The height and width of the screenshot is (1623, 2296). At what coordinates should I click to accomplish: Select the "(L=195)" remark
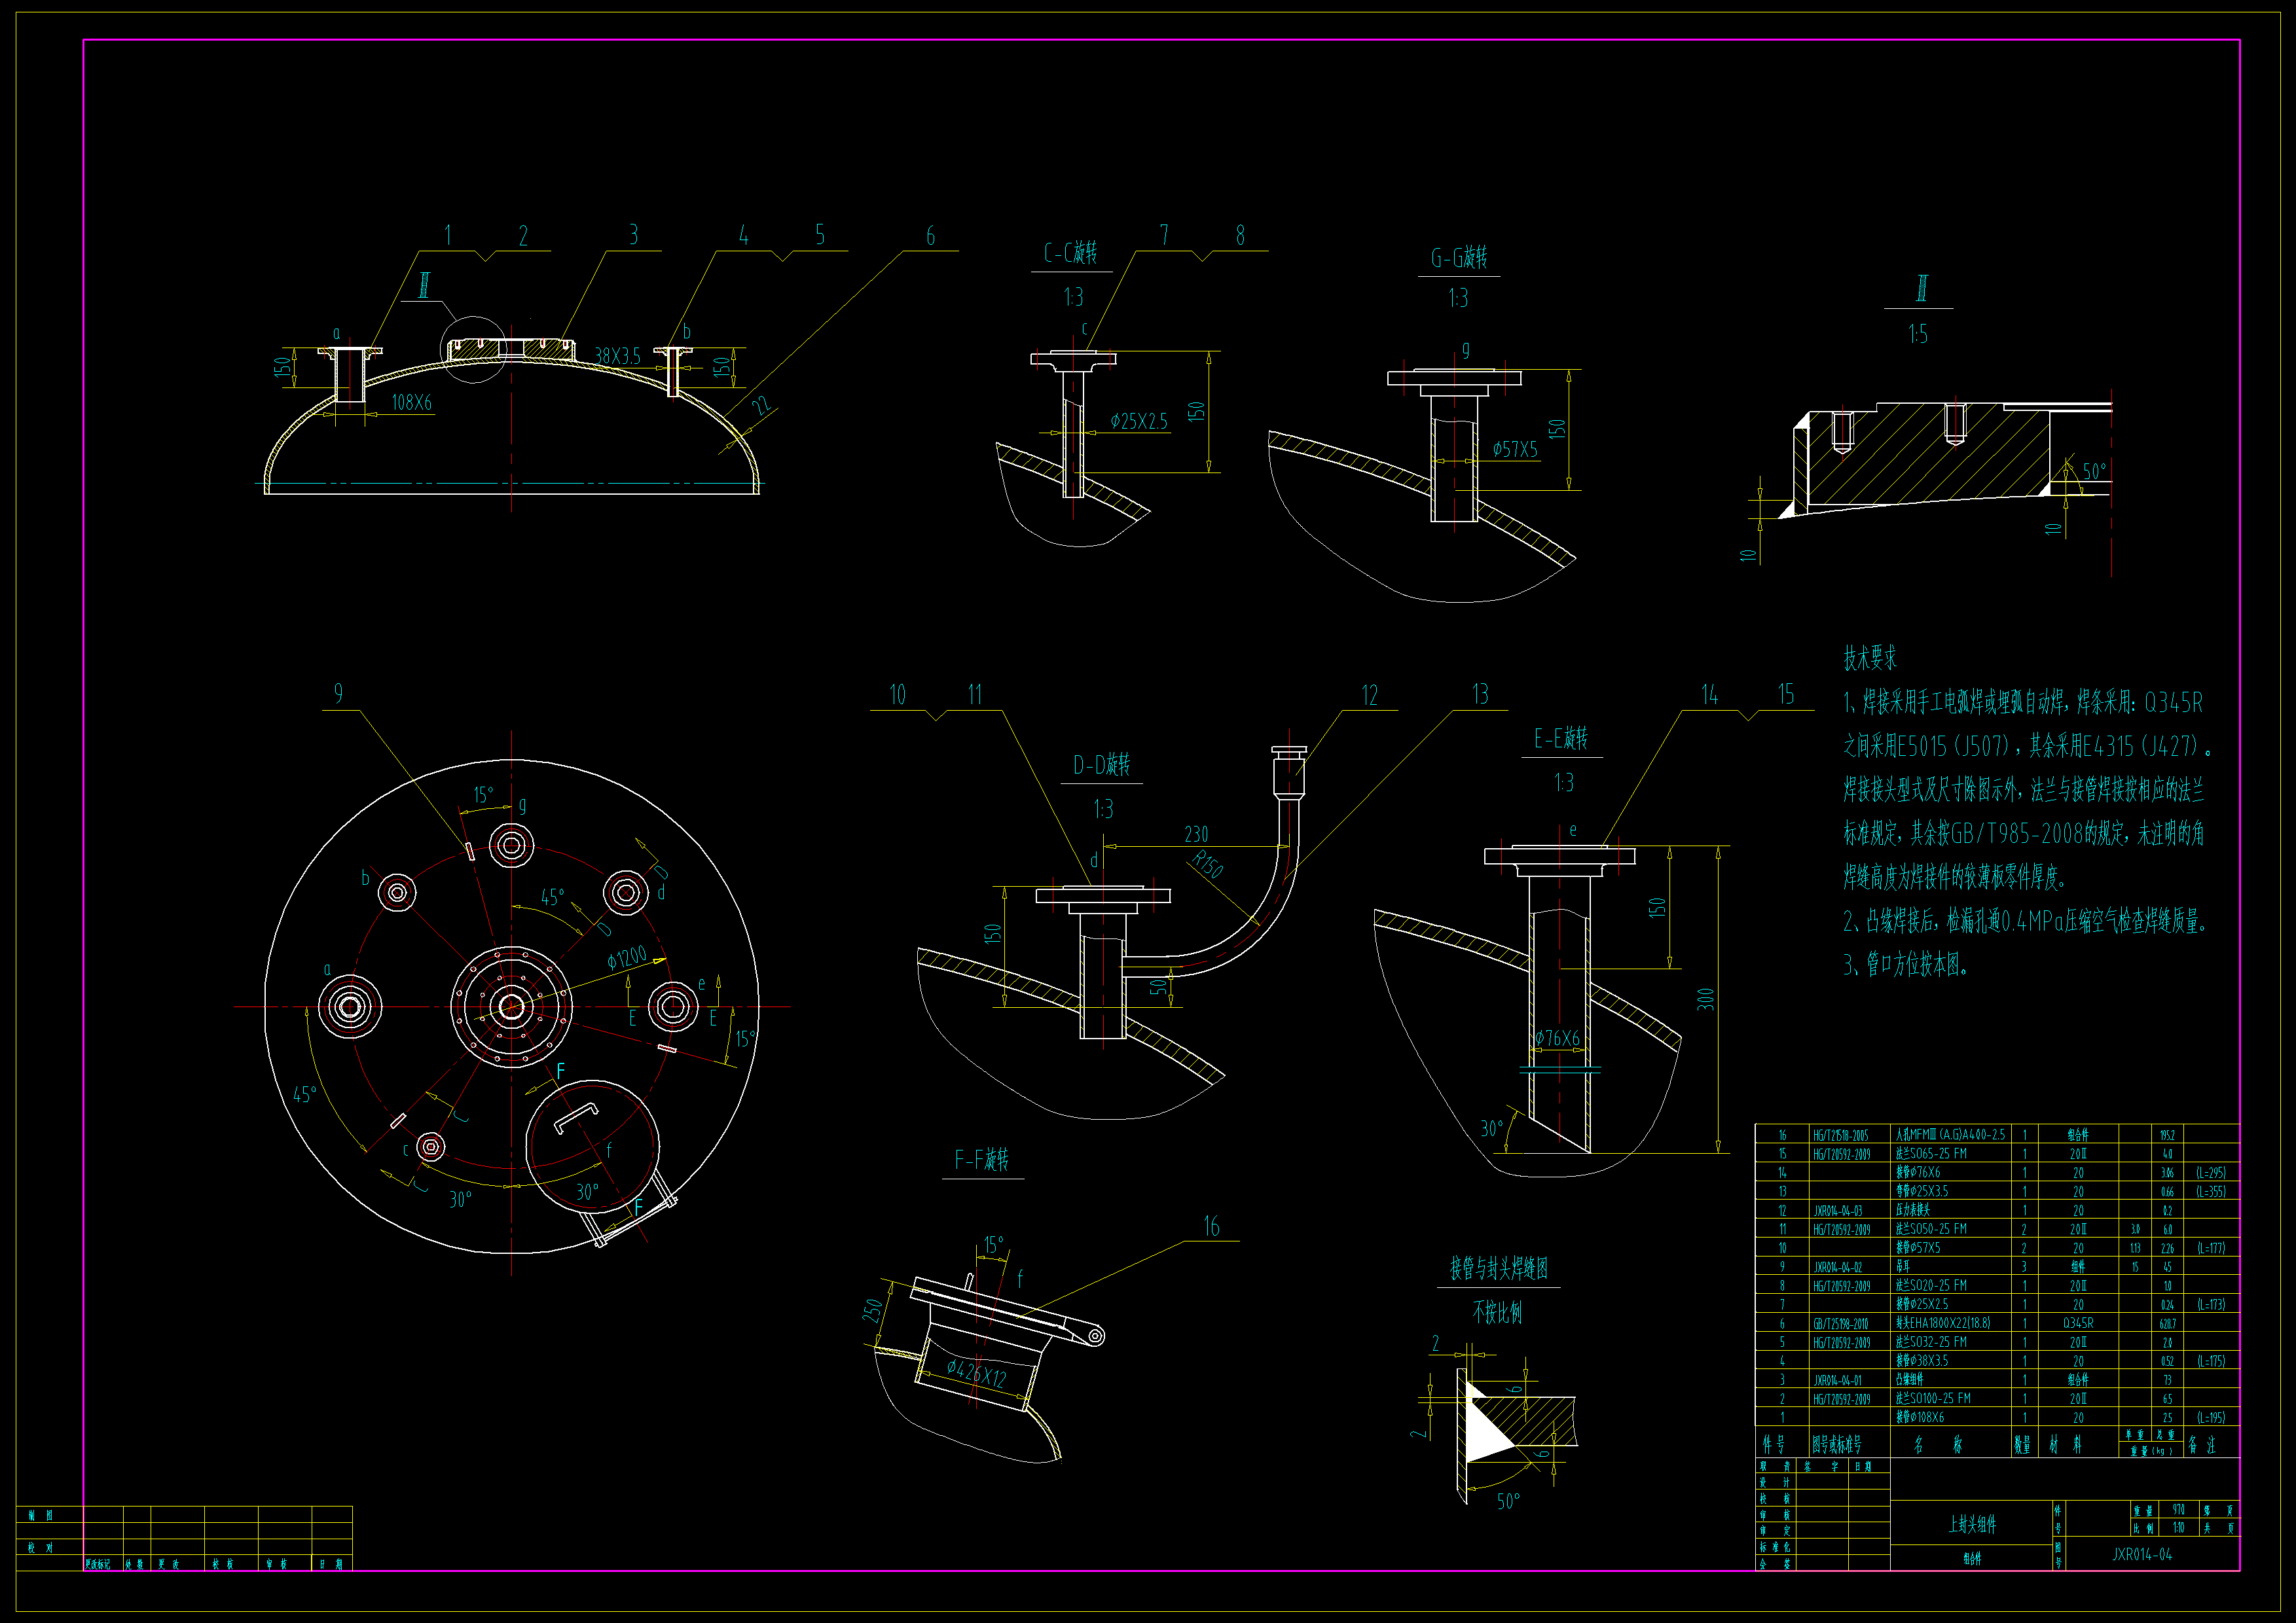2211,1417
